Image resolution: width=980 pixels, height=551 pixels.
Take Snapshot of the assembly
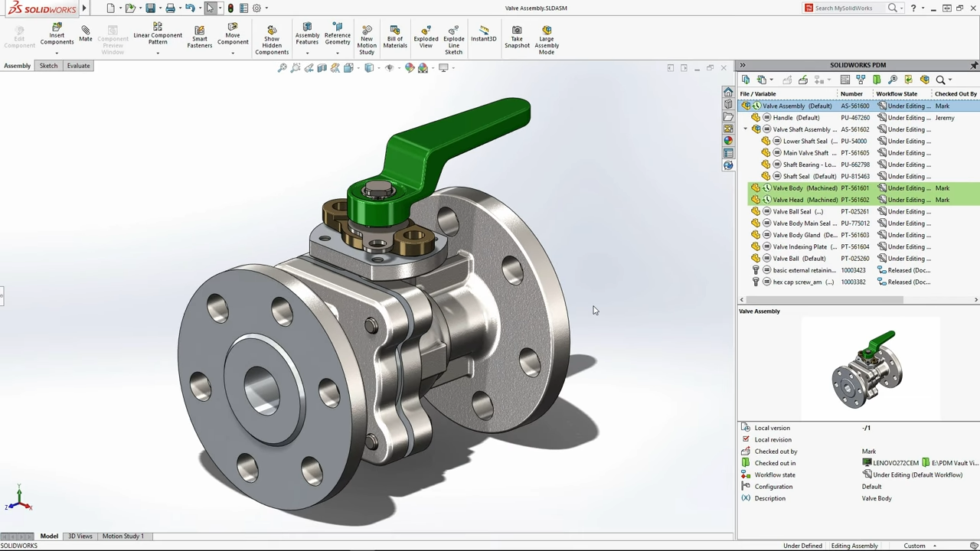[517, 37]
